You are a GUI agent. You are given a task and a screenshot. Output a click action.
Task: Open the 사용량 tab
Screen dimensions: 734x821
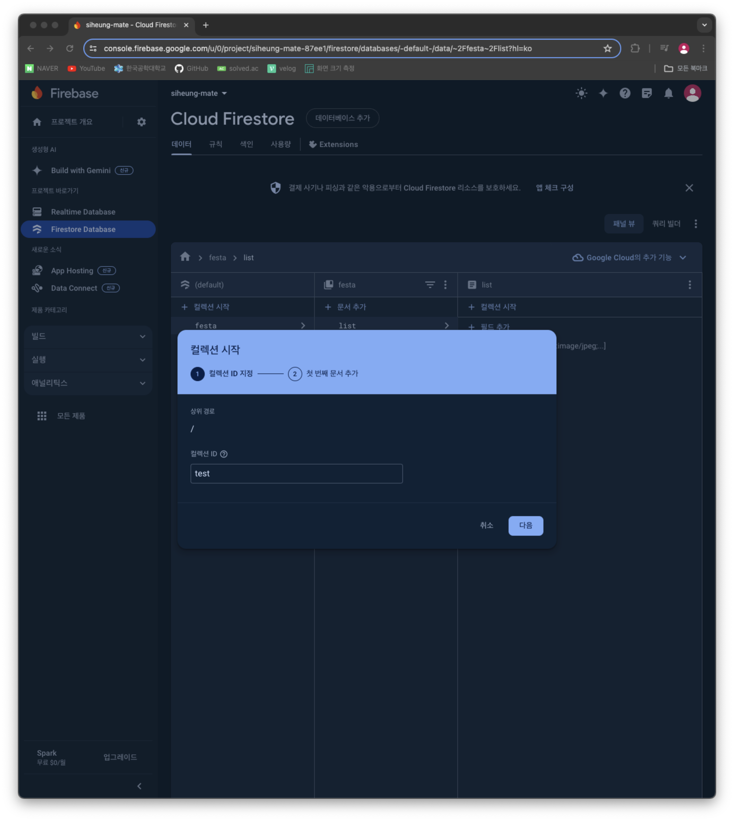(280, 144)
